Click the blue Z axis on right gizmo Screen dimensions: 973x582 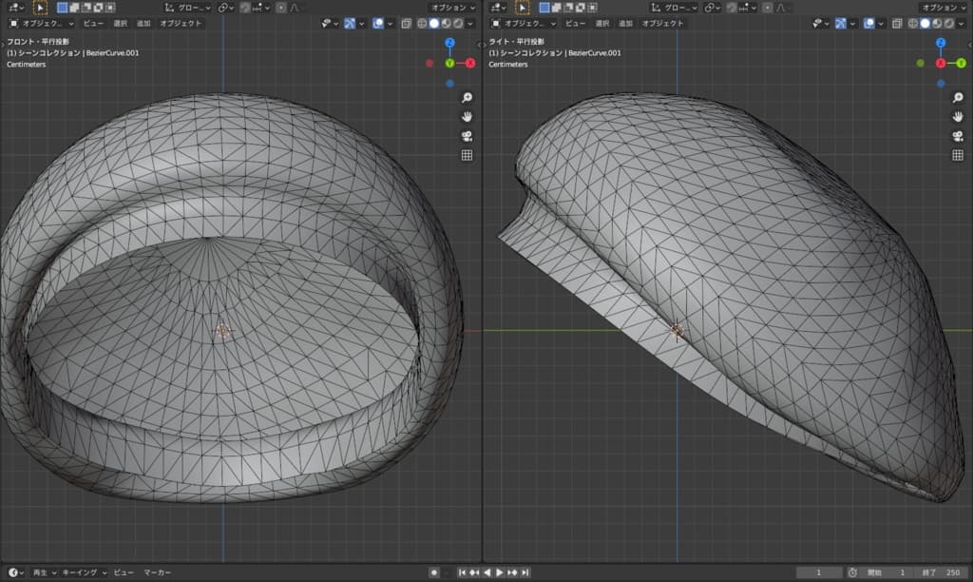(941, 43)
